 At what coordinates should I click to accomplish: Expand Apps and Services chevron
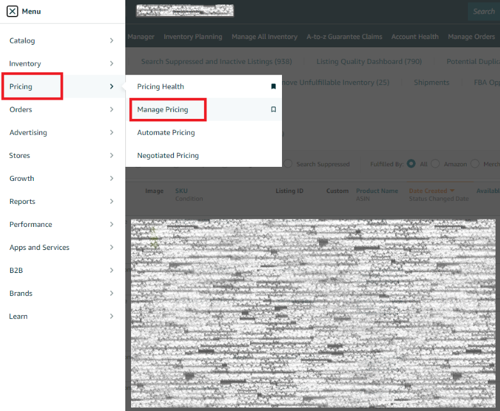pyautogui.click(x=112, y=247)
